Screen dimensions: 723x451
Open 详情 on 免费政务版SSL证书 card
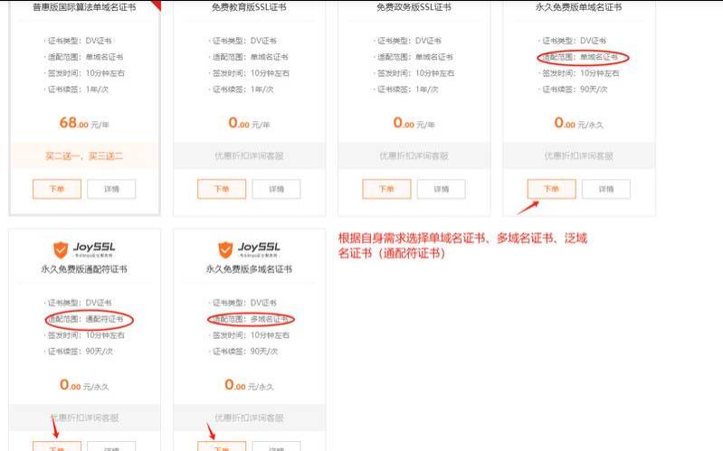[x=442, y=189]
